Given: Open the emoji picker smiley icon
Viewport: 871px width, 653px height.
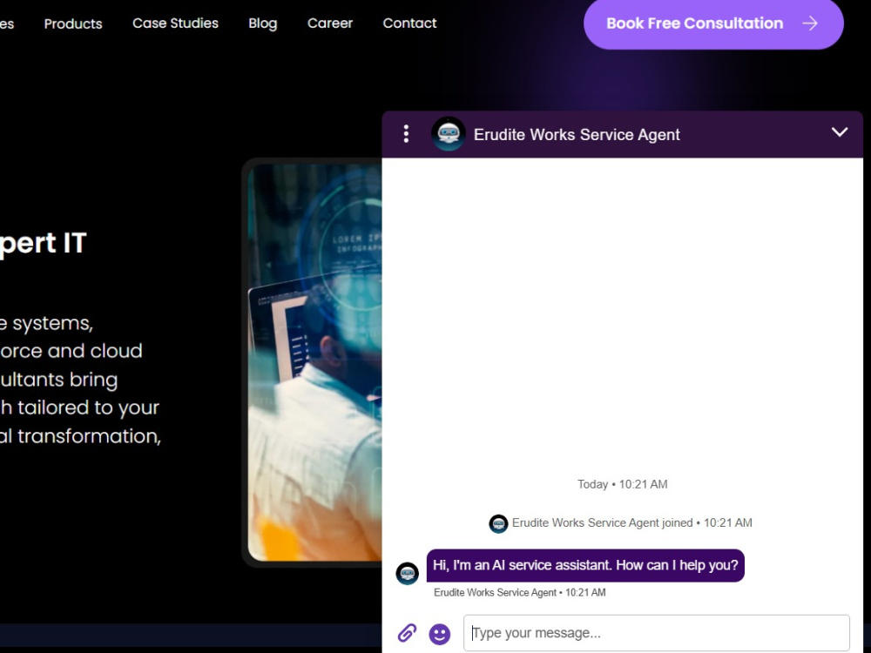Looking at the screenshot, I should [439, 634].
